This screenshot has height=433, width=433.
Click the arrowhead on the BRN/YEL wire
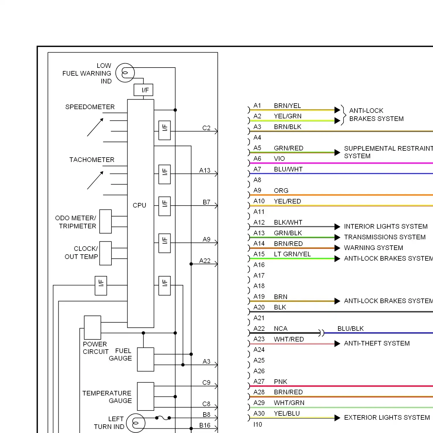tap(337, 110)
